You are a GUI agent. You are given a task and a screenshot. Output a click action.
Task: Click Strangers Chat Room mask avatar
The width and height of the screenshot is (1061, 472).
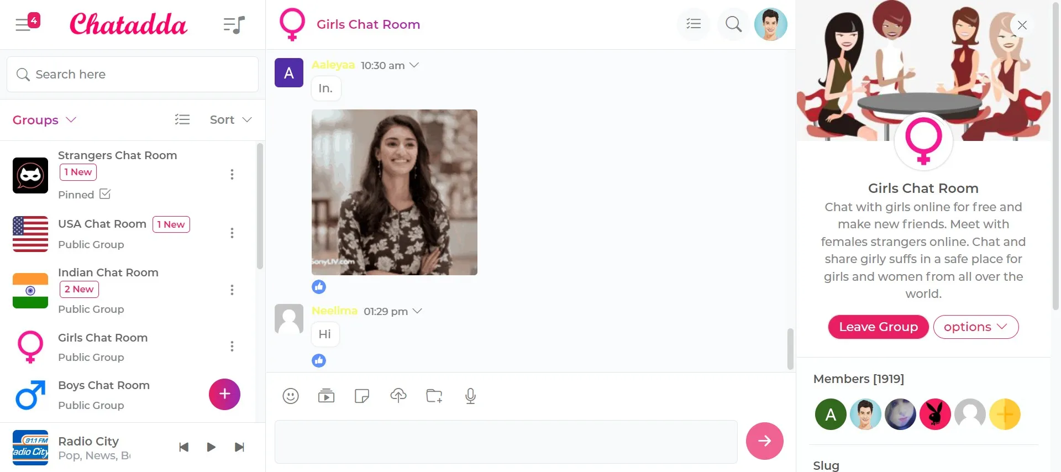click(30, 175)
